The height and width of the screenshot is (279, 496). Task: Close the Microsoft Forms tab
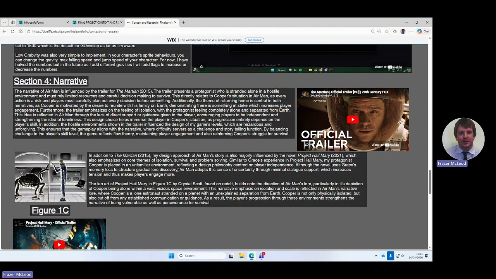click(67, 22)
